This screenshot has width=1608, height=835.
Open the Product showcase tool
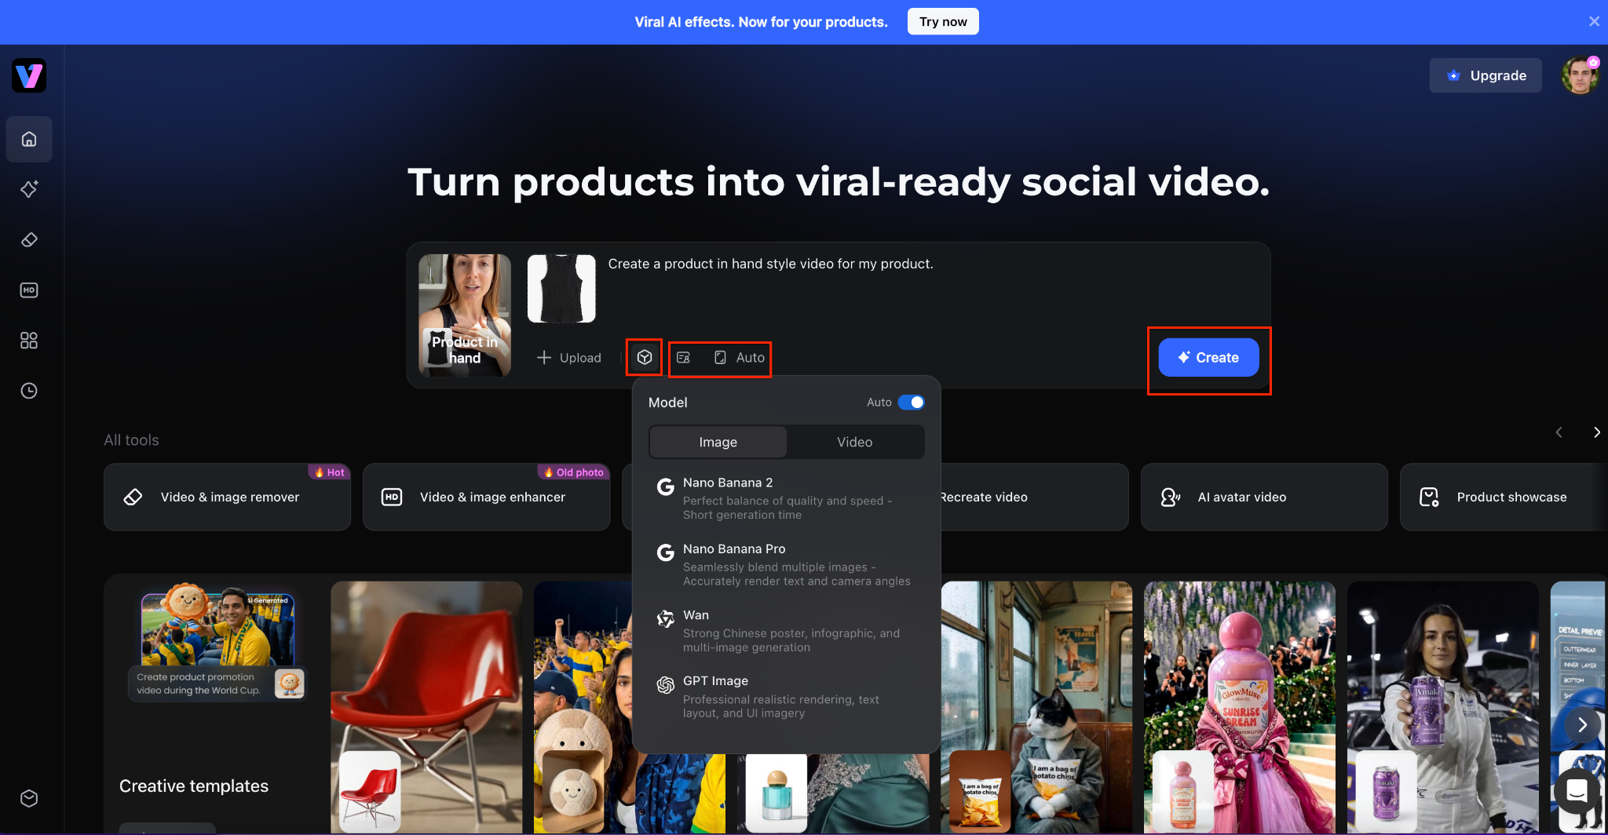point(1504,497)
